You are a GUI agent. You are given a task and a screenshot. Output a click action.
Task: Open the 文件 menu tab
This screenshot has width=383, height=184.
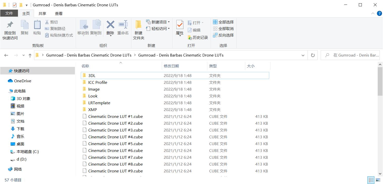pyautogui.click(x=9, y=13)
